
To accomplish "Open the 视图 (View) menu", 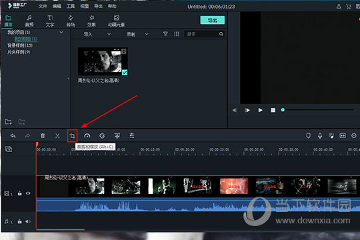I will 84,6.
